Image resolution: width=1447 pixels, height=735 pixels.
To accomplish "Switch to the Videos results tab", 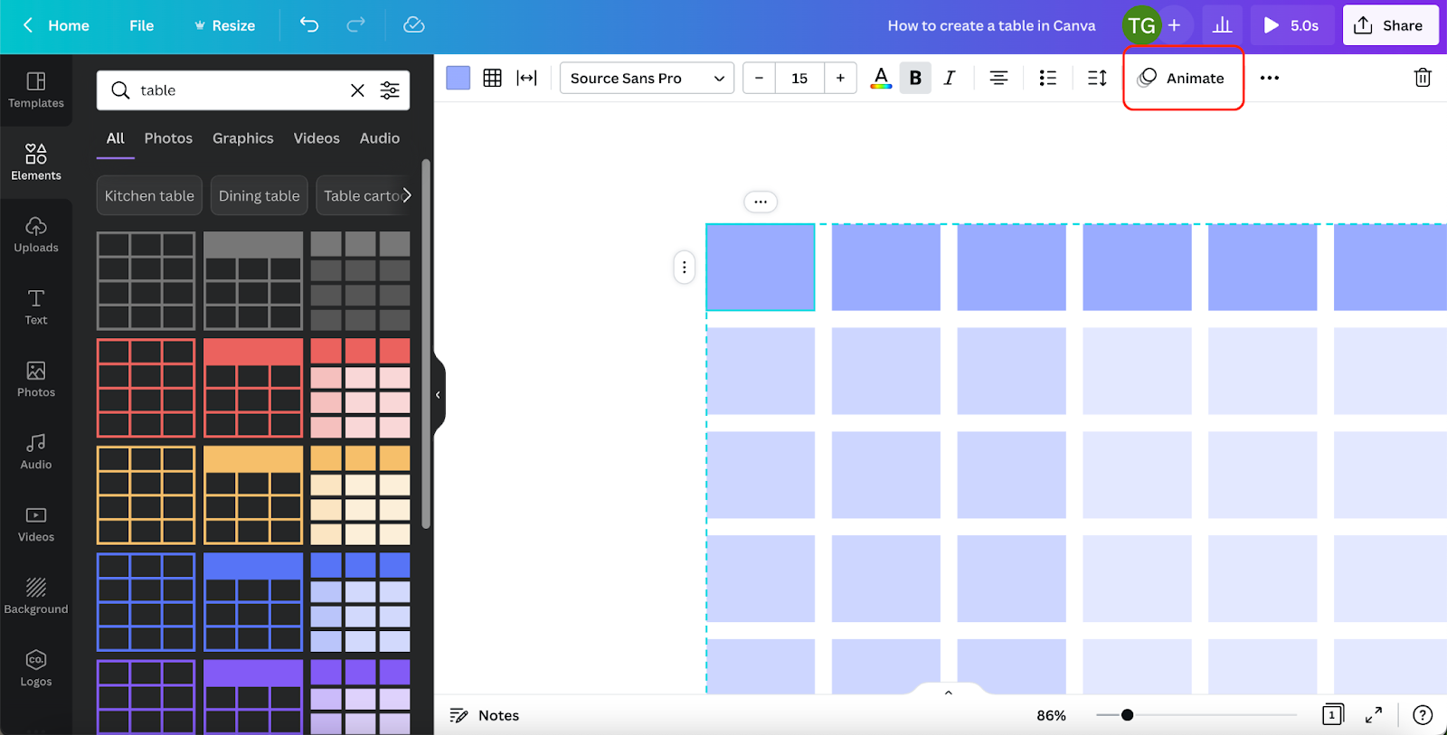I will 317,138.
